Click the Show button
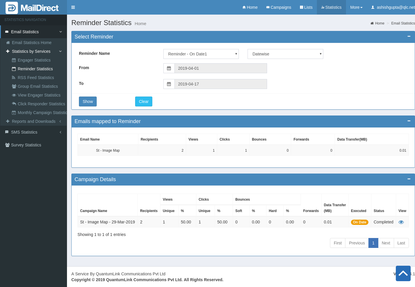Image resolution: width=415 pixels, height=287 pixels. pyautogui.click(x=88, y=101)
